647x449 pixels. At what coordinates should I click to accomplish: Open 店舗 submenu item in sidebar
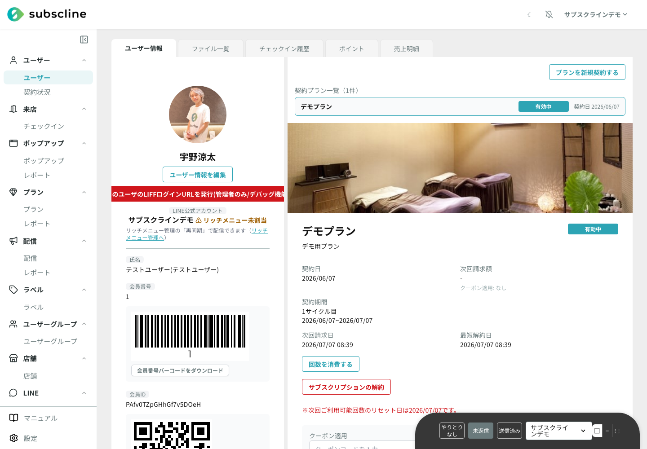point(30,376)
